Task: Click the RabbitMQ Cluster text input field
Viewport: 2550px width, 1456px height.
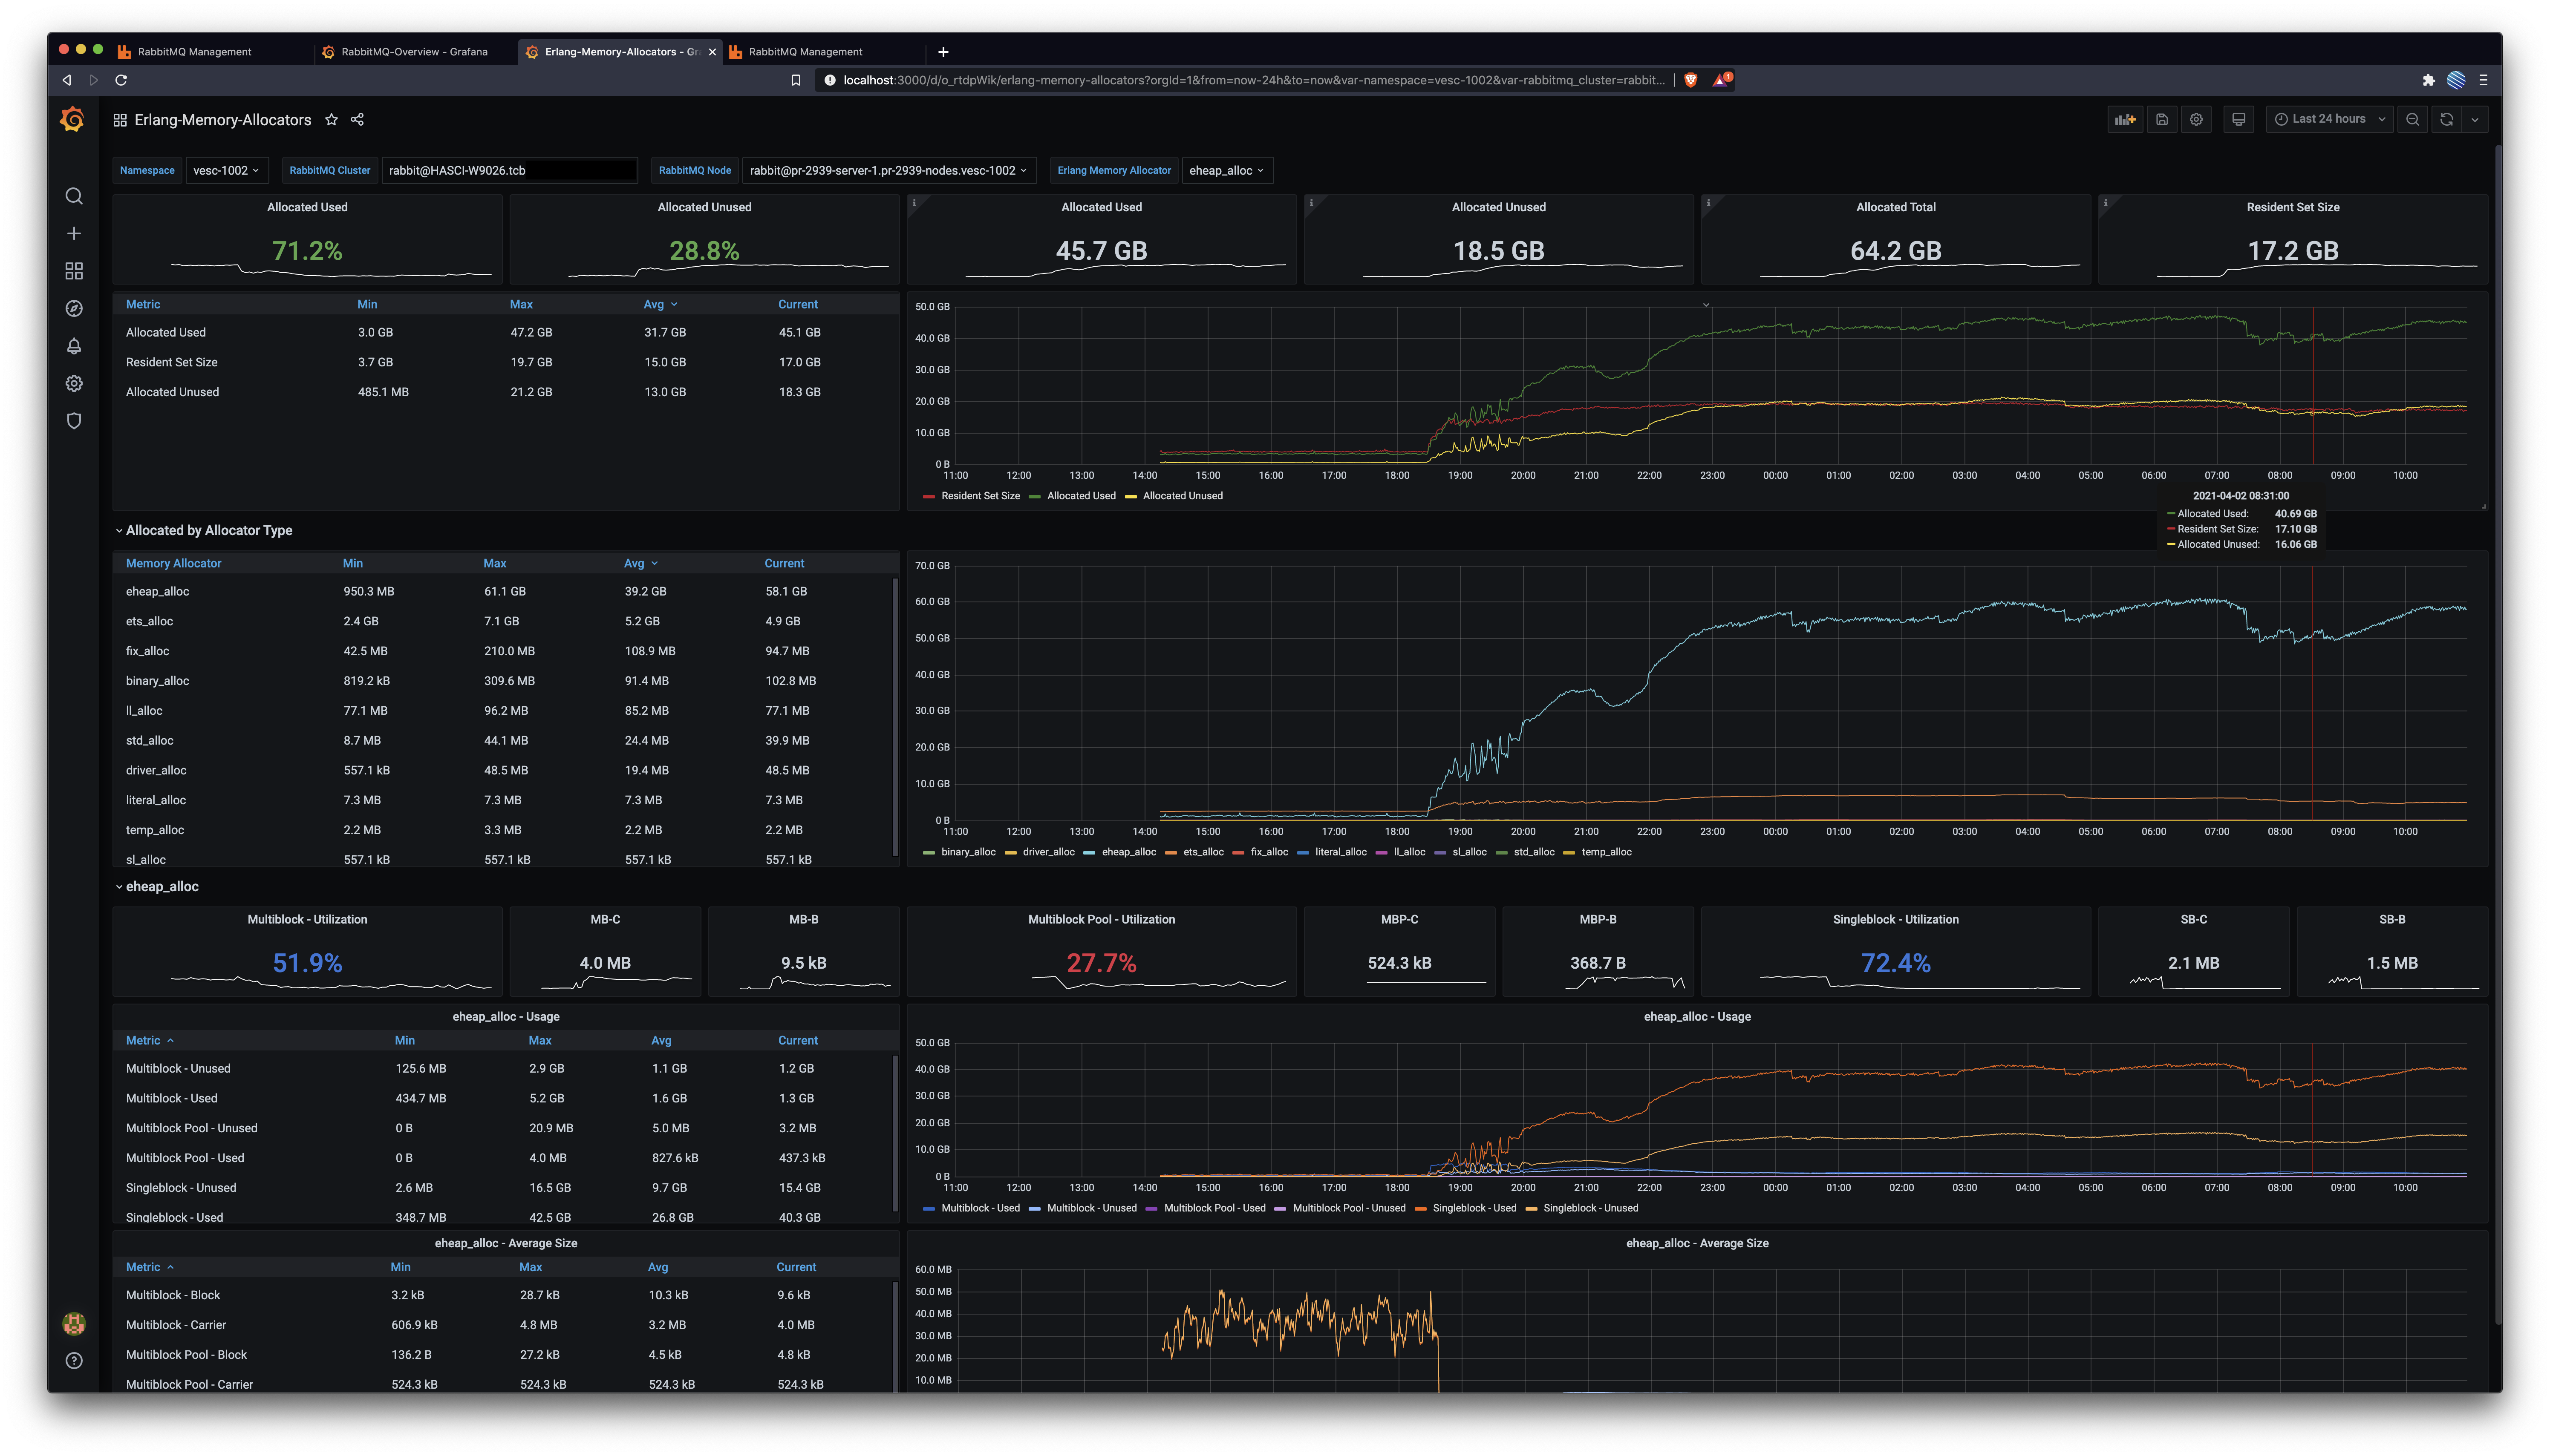Action: pyautogui.click(x=509, y=171)
